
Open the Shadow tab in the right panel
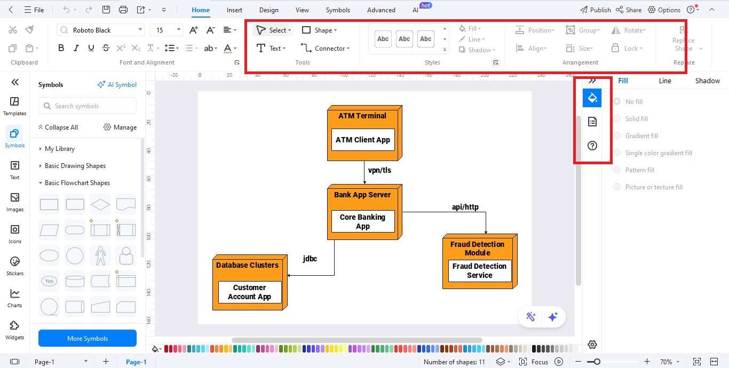707,81
